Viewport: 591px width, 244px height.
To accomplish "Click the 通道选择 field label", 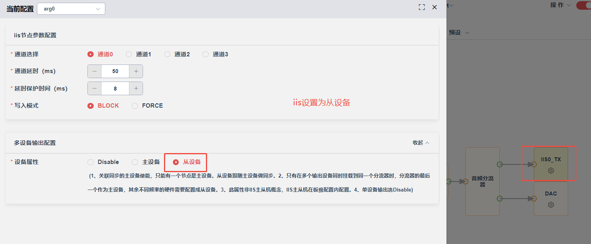I will [26, 54].
